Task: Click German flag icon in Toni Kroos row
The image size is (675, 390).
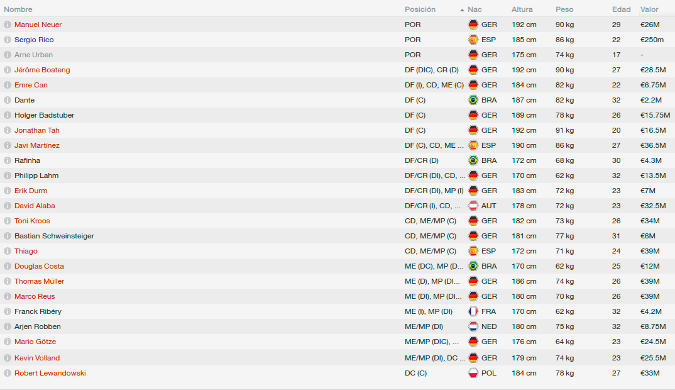Action: click(473, 221)
